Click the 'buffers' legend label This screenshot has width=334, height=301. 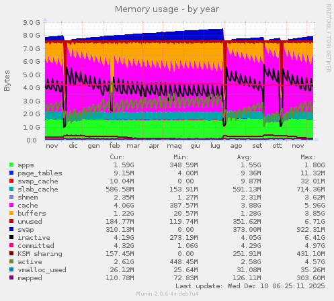tap(32, 214)
